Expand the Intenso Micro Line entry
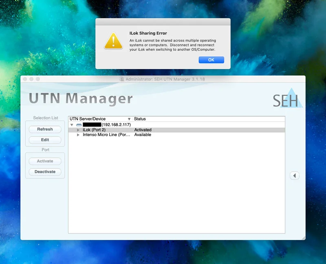Viewport: 326px width, 264px height. pos(78,135)
